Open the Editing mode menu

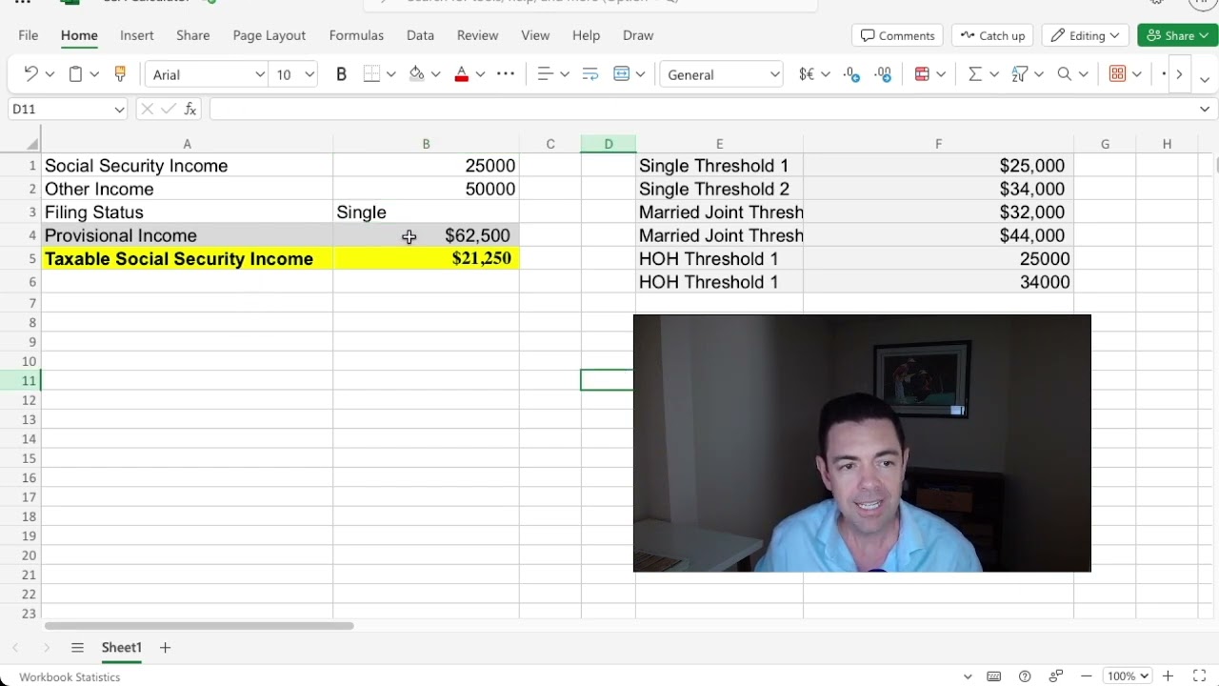point(1086,35)
